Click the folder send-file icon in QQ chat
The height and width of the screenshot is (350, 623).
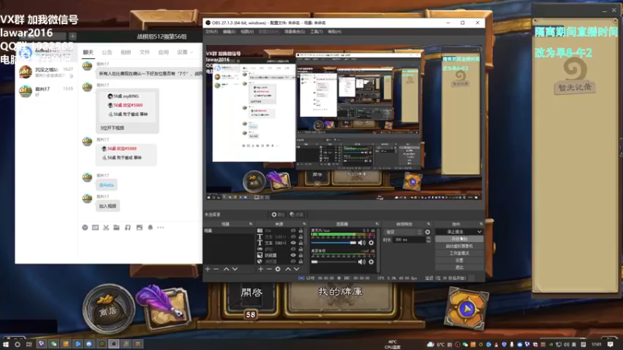[116, 227]
